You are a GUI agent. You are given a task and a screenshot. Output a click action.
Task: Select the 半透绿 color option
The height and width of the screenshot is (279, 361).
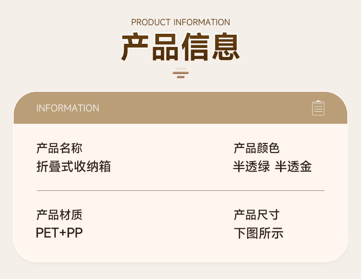tap(251, 166)
